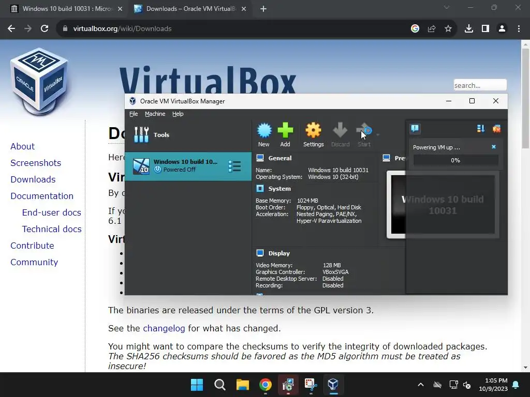The width and height of the screenshot is (530, 397).
Task: Open the Technical docs link
Action: coord(52,229)
